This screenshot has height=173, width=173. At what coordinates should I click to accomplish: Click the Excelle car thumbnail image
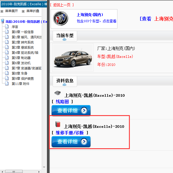[73, 58]
